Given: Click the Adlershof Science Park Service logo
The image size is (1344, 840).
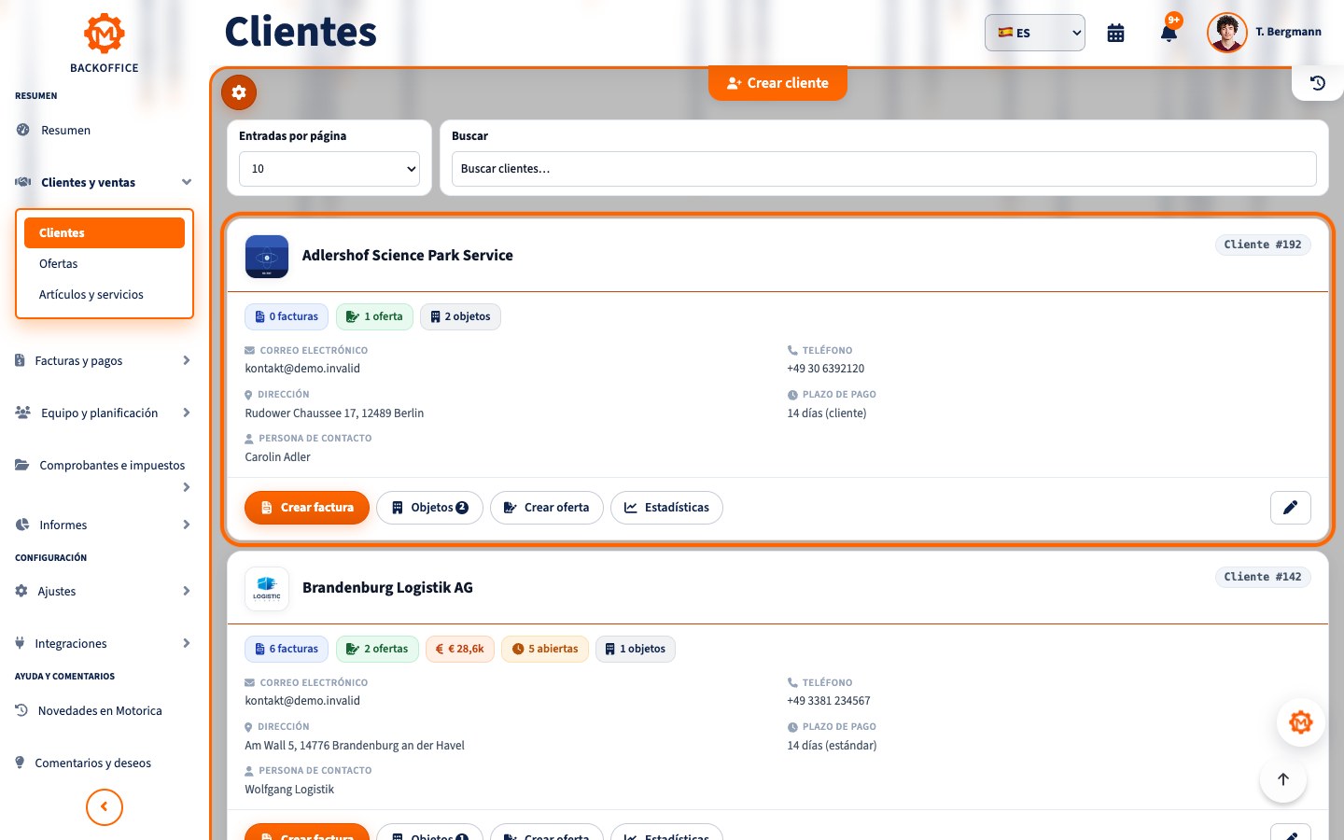Looking at the screenshot, I should [267, 257].
